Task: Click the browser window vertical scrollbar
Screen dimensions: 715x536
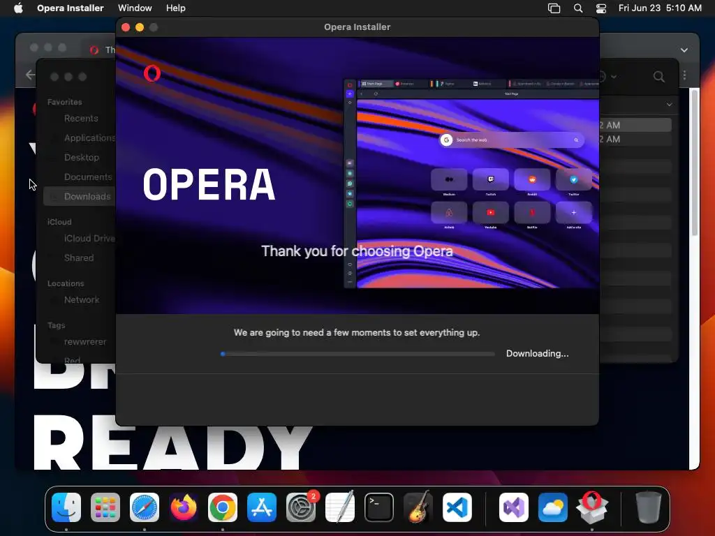Action: click(695, 163)
